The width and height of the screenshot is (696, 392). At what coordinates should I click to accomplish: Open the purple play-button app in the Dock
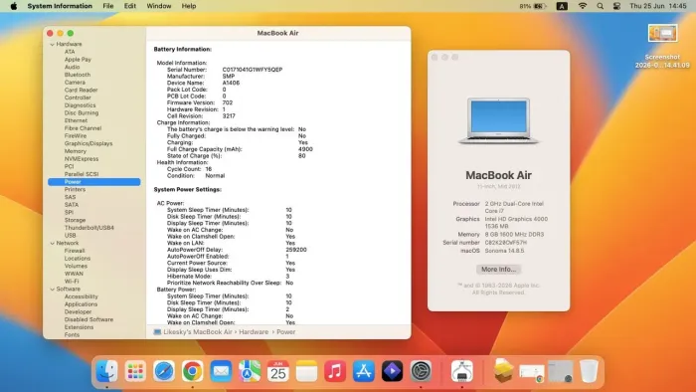(x=392, y=371)
